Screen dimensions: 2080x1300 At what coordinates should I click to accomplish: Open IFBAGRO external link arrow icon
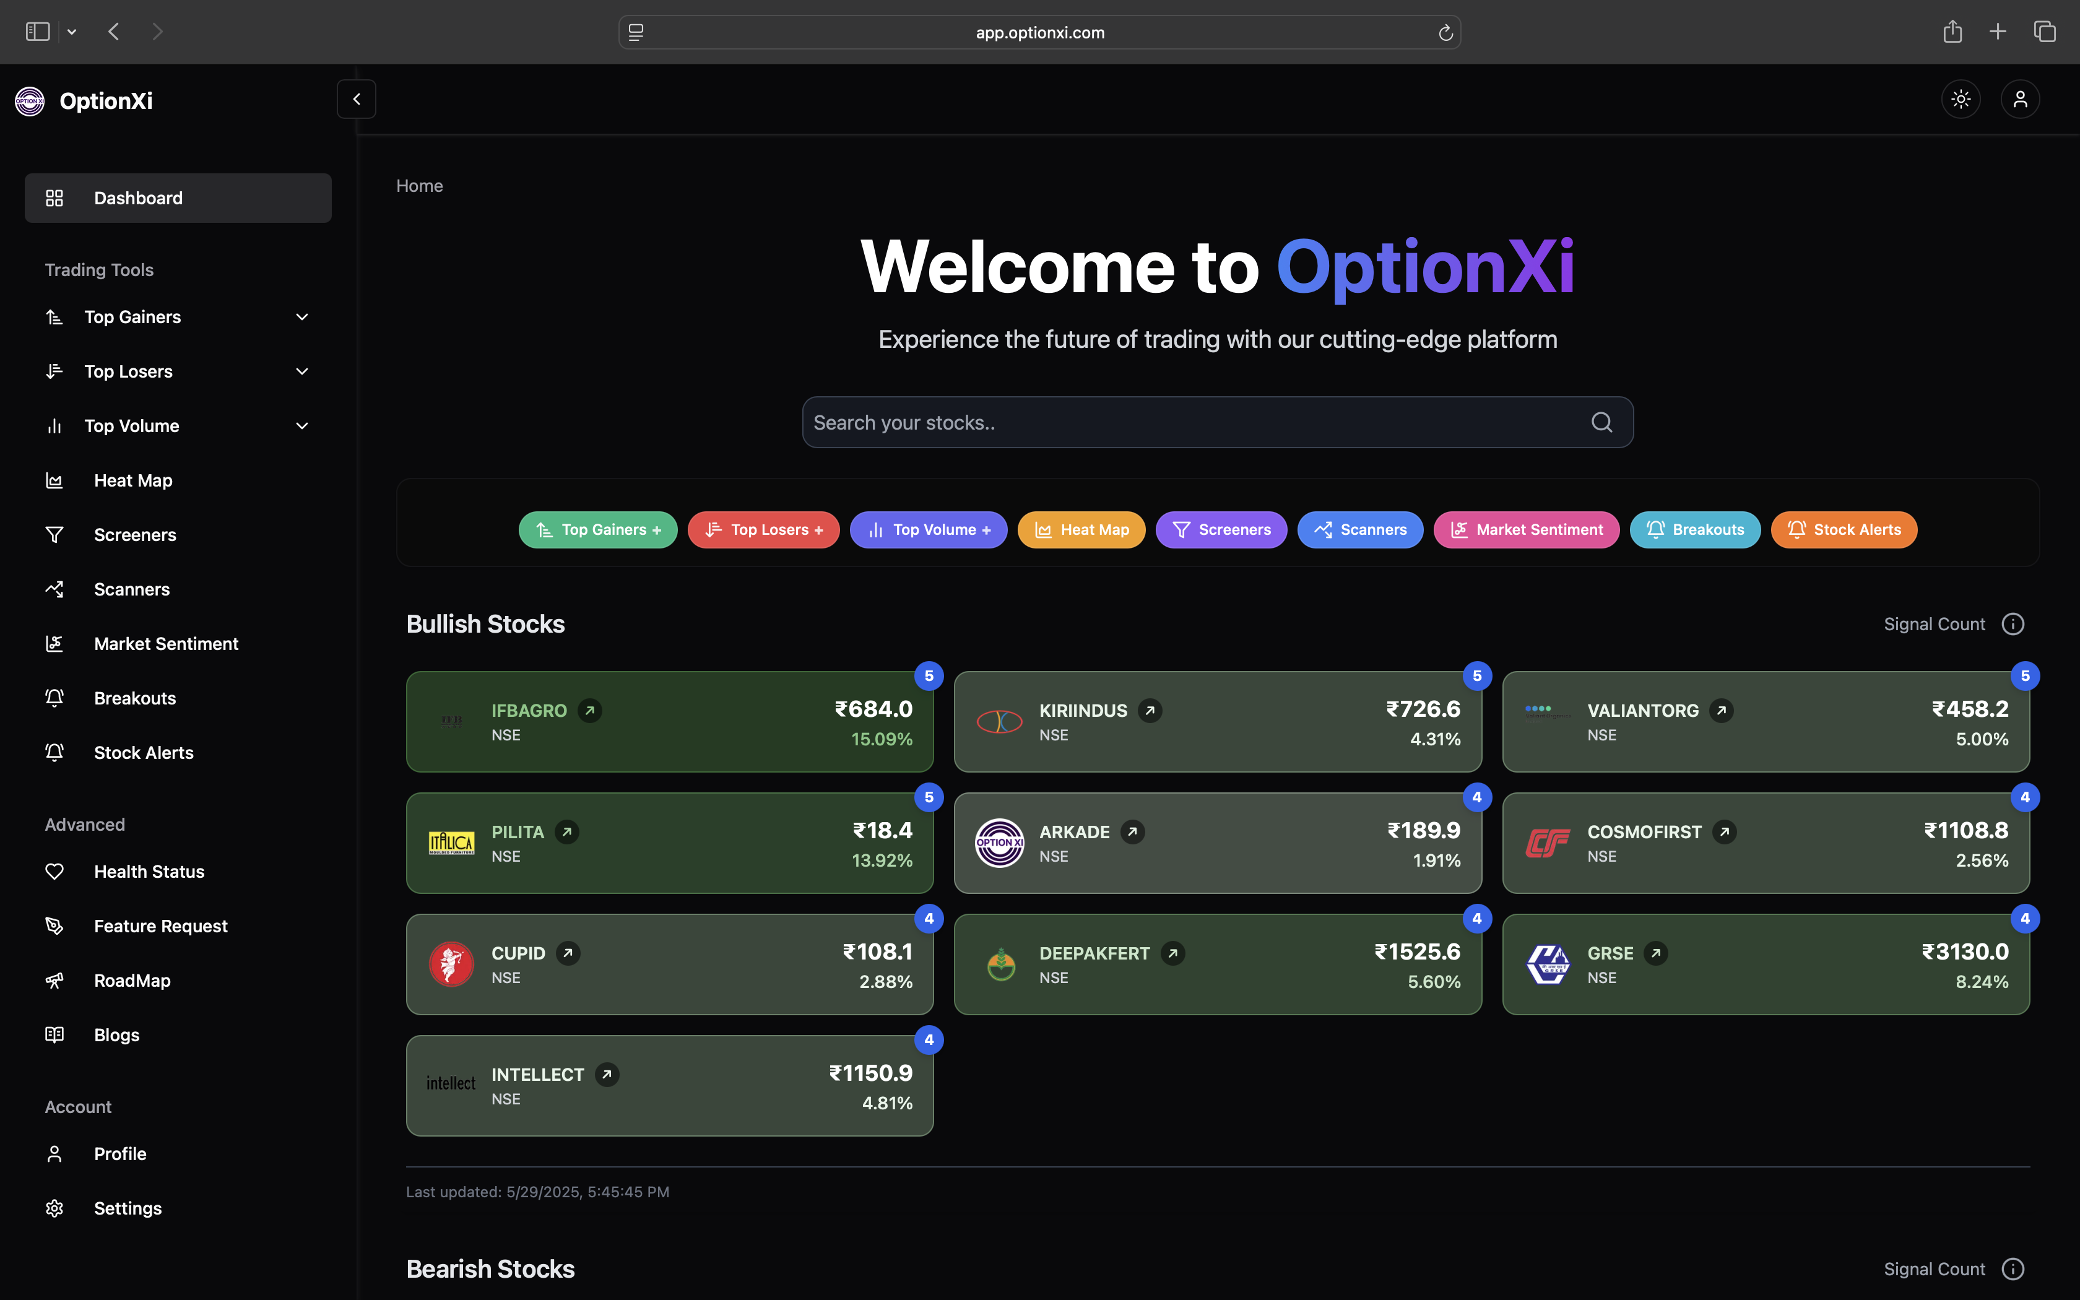[589, 710]
